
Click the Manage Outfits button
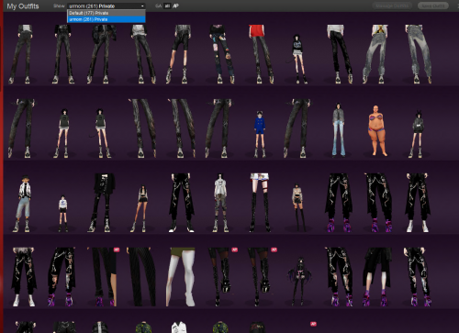coord(392,6)
